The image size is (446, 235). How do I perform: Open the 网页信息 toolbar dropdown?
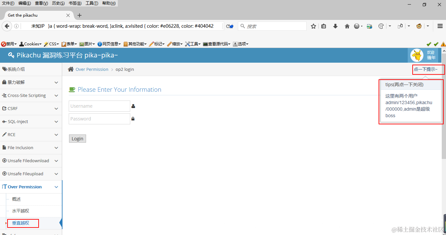tap(109, 44)
